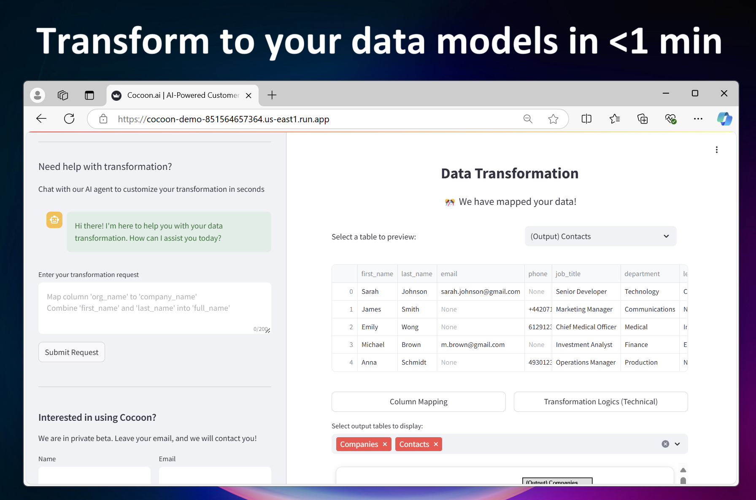The width and height of the screenshot is (756, 500).
Task: Close the Cocoon.ai browser tab
Action: [x=249, y=95]
